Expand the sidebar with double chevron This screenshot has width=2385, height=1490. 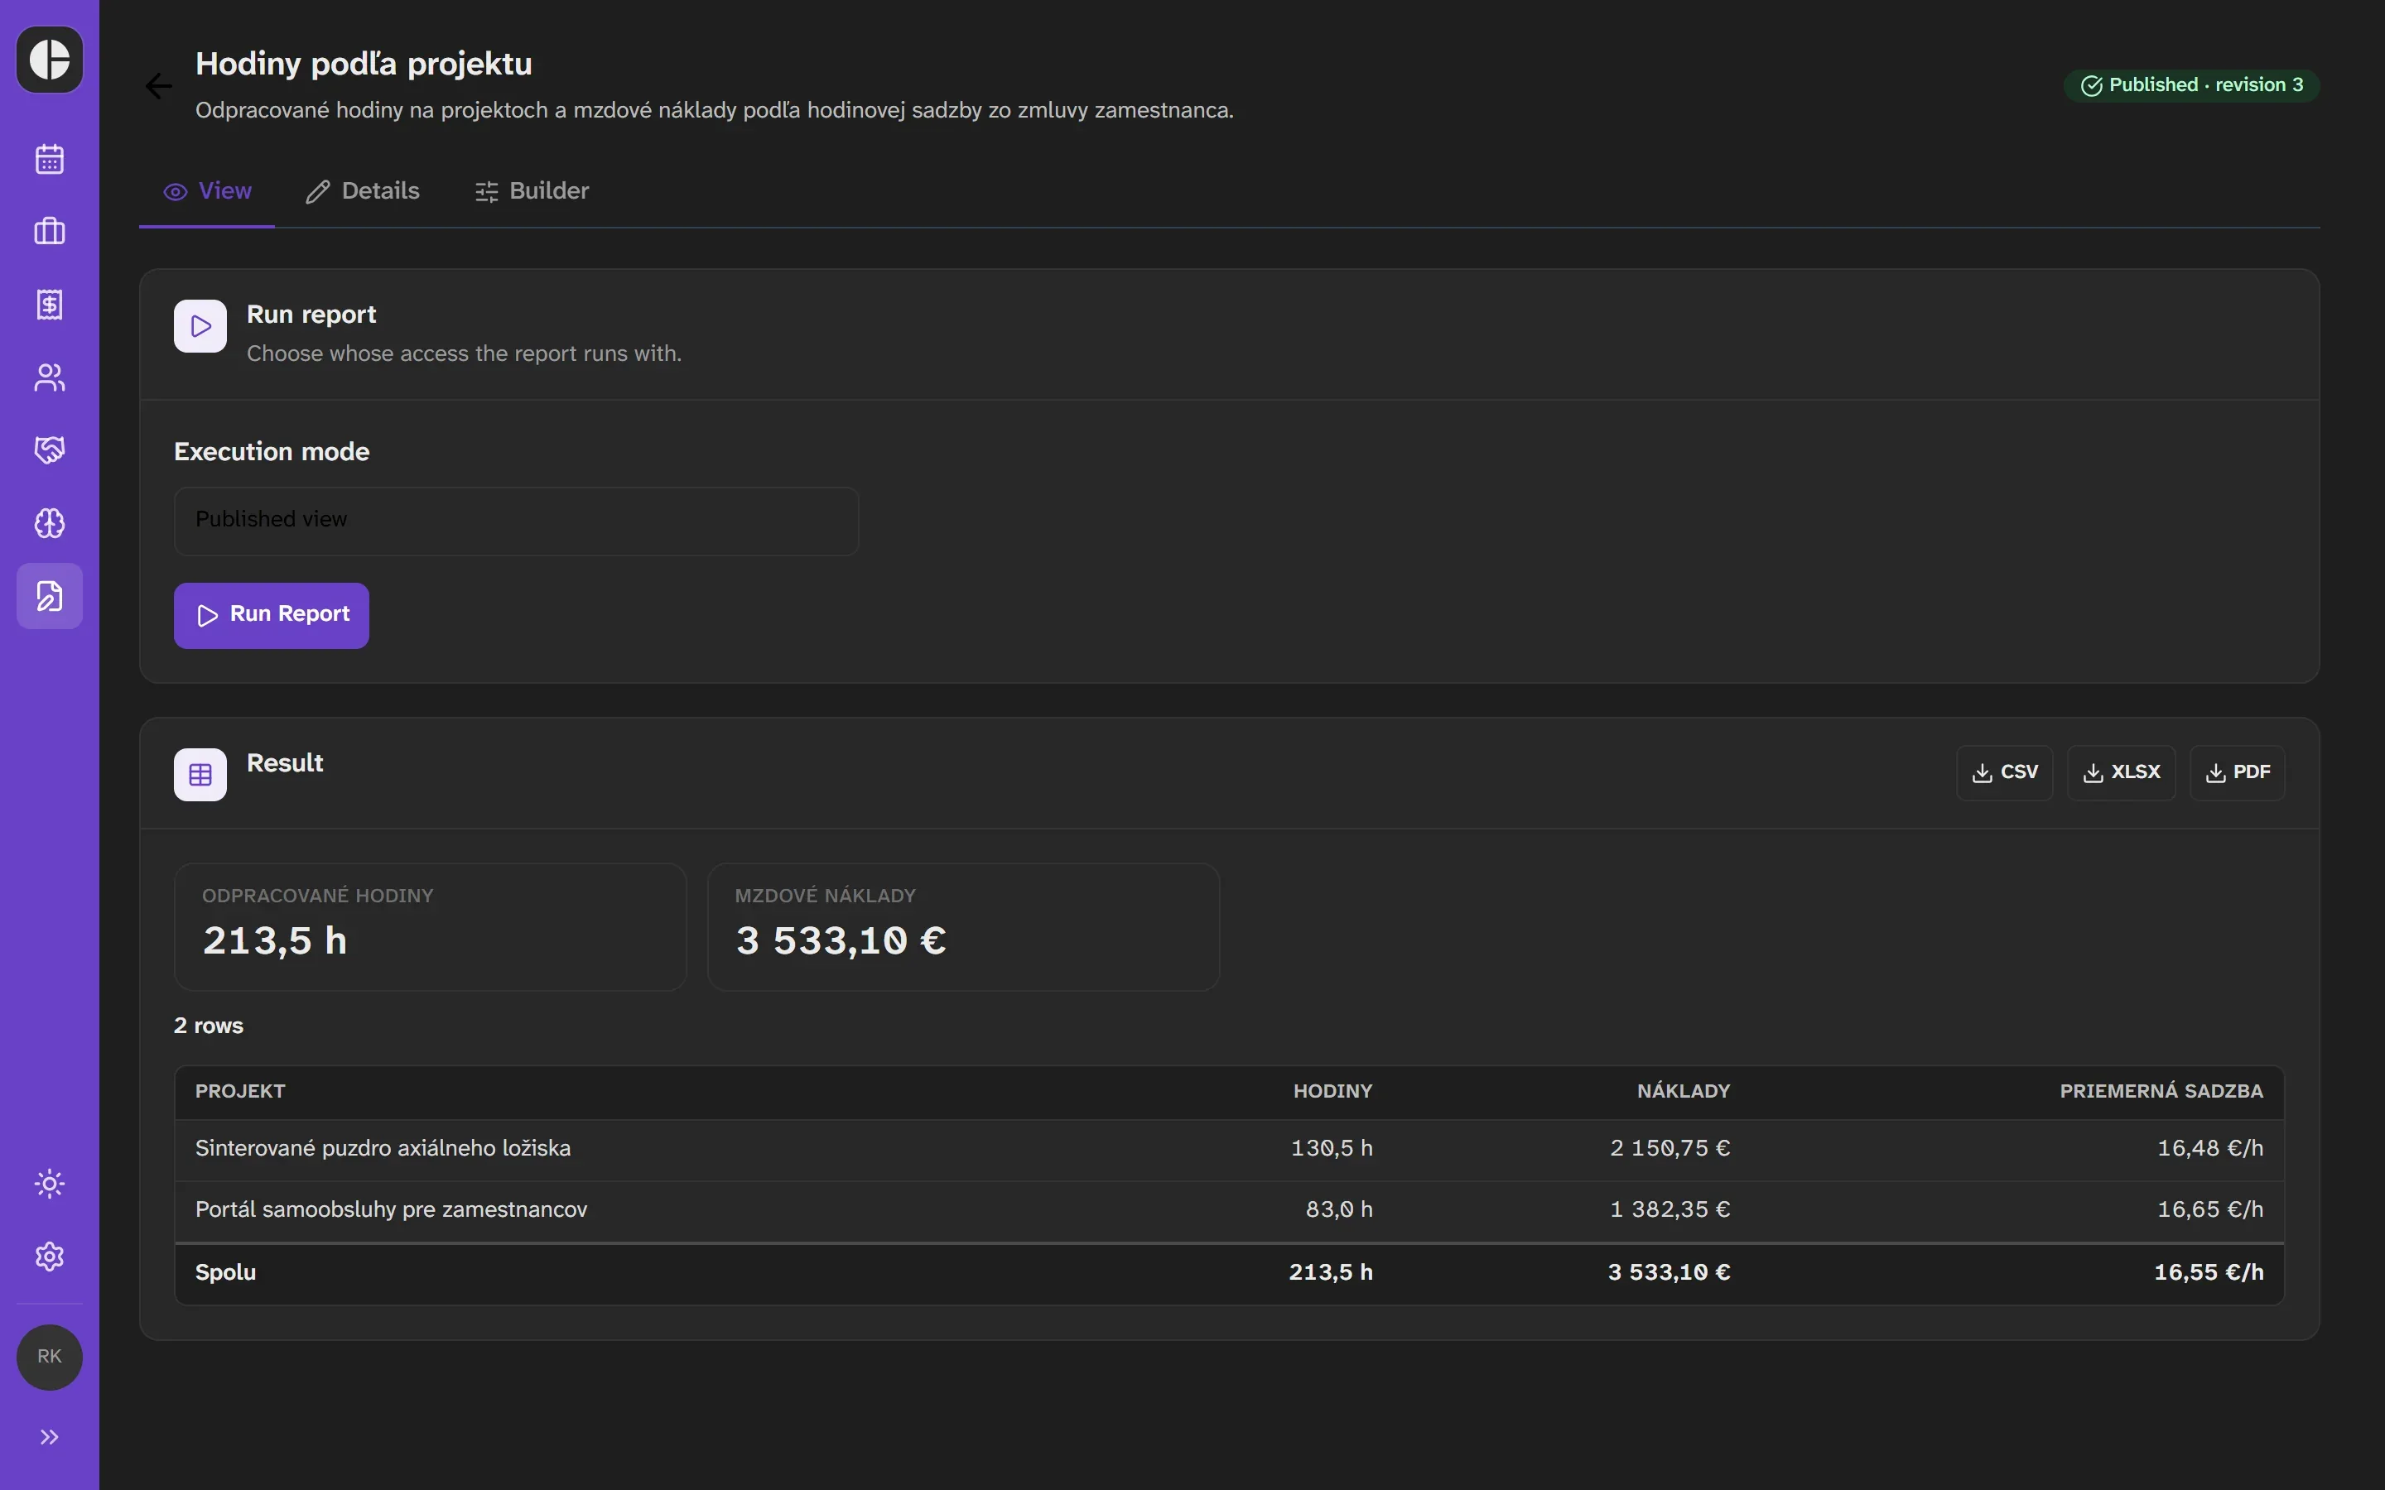tap(50, 1437)
